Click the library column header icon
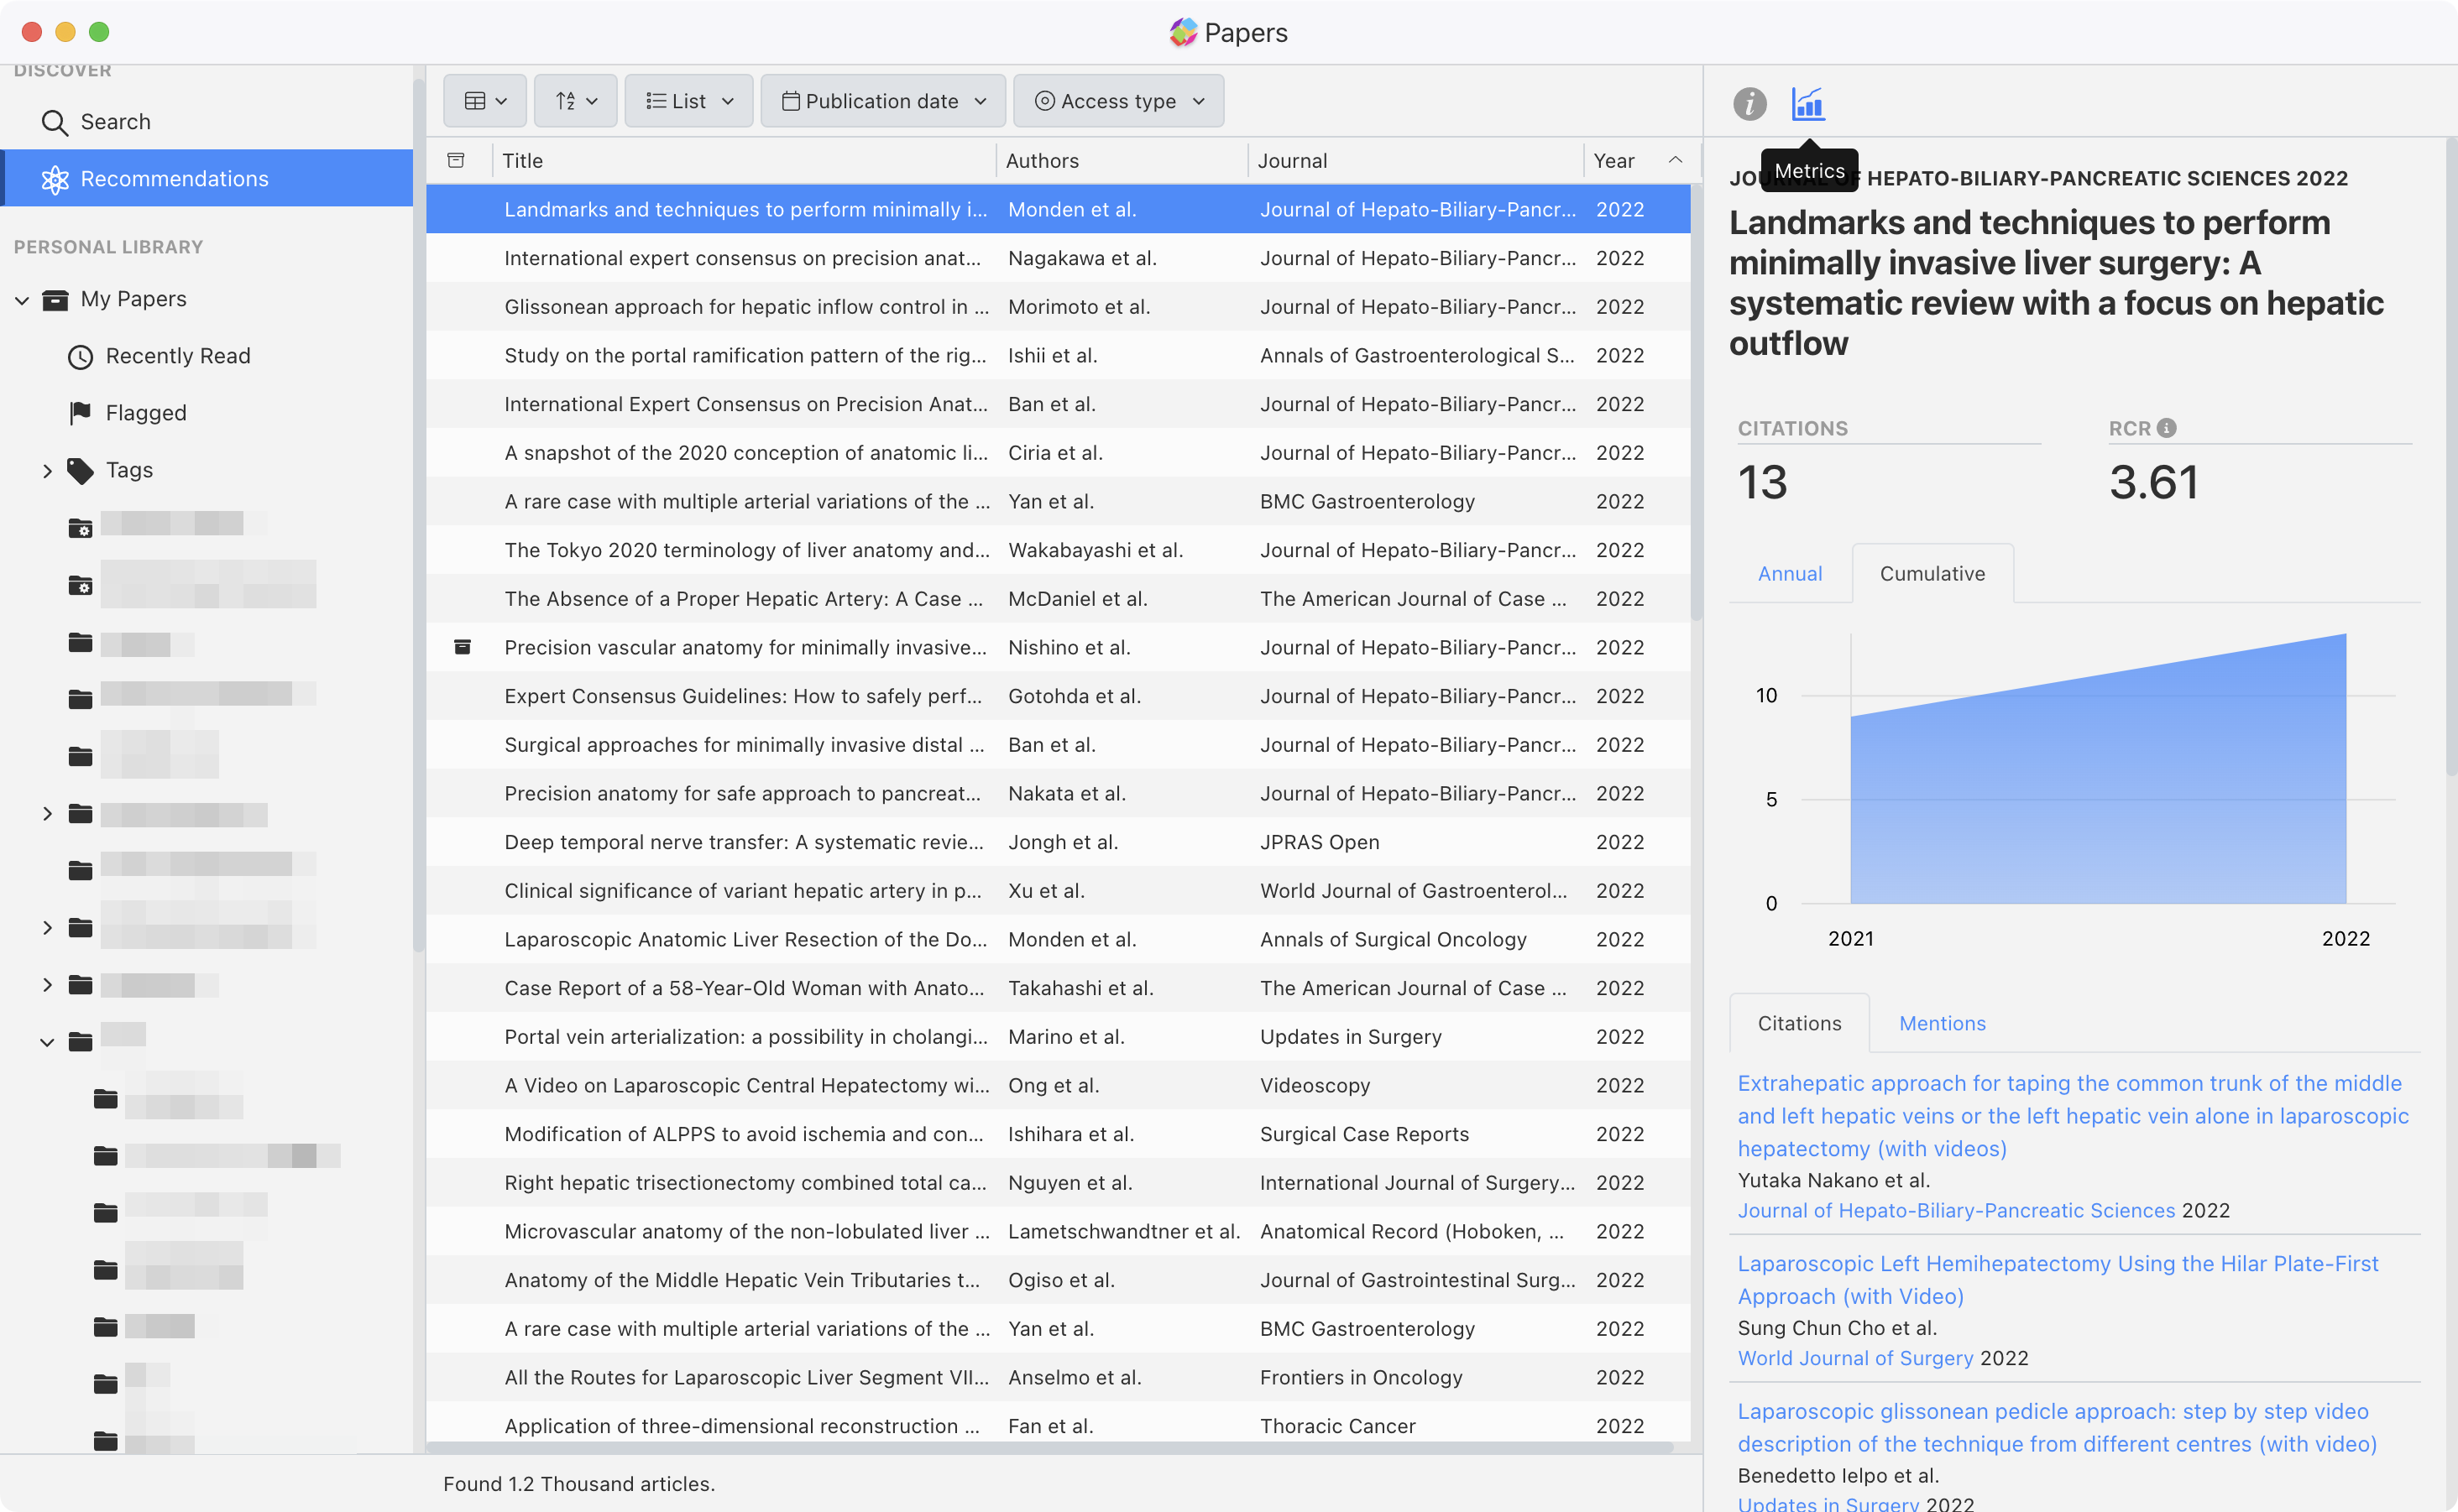This screenshot has width=2458, height=1512. pyautogui.click(x=456, y=161)
